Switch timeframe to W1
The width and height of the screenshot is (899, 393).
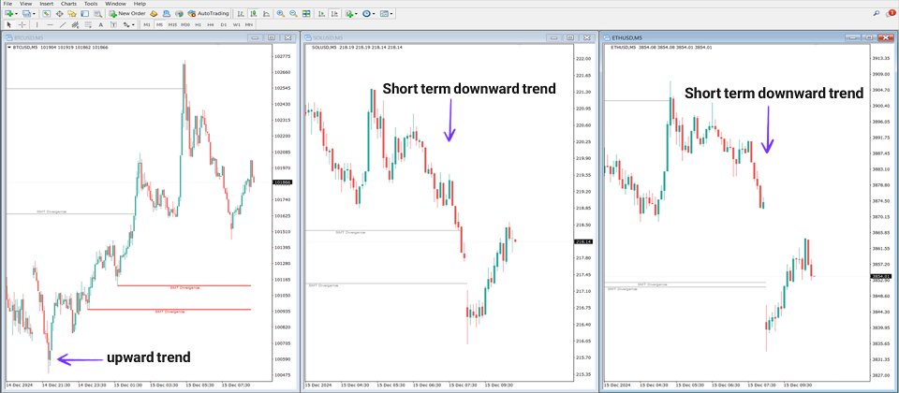[x=236, y=24]
